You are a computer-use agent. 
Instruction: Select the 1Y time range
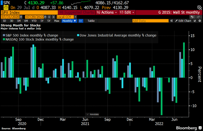42,21
